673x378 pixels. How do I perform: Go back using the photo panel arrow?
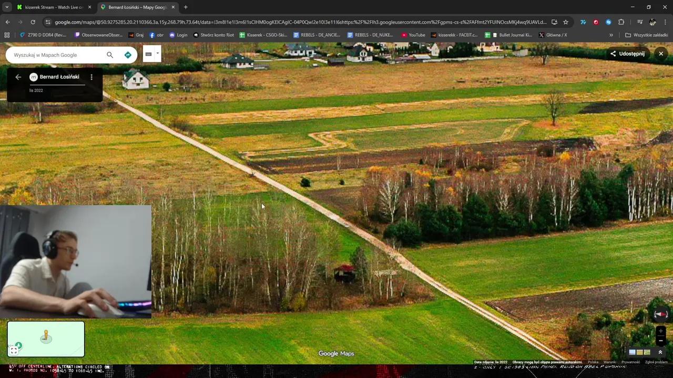click(x=18, y=77)
